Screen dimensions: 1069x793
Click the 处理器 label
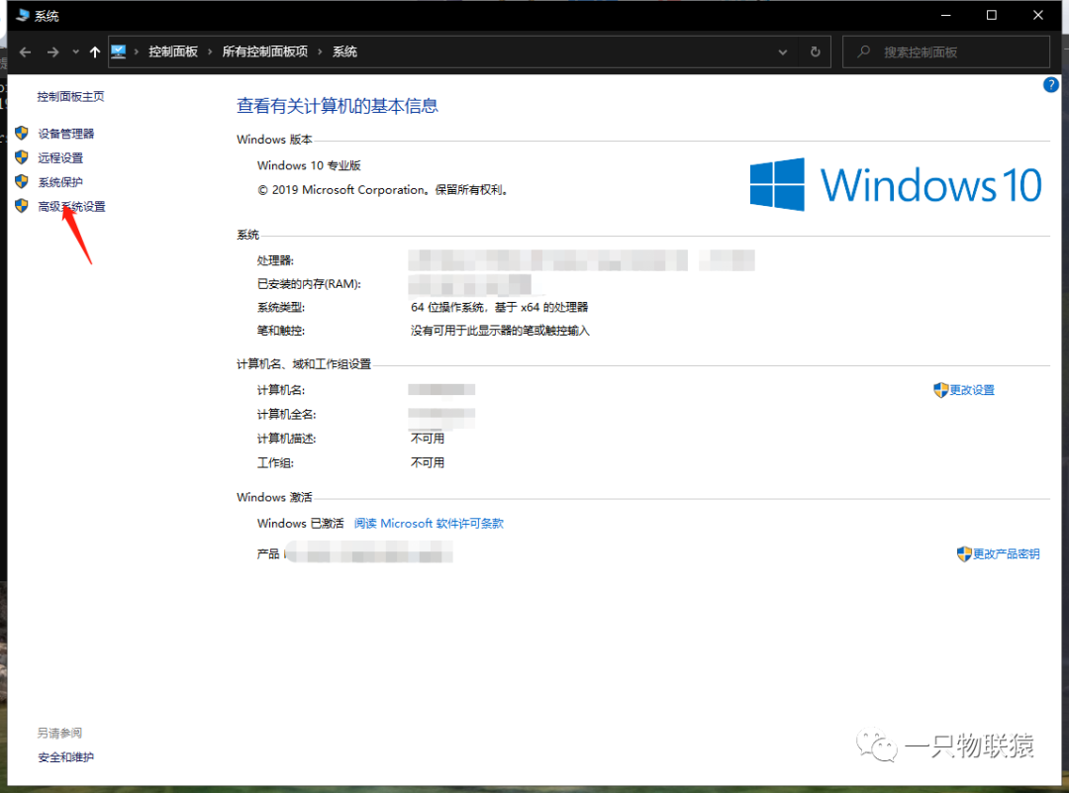pos(275,260)
